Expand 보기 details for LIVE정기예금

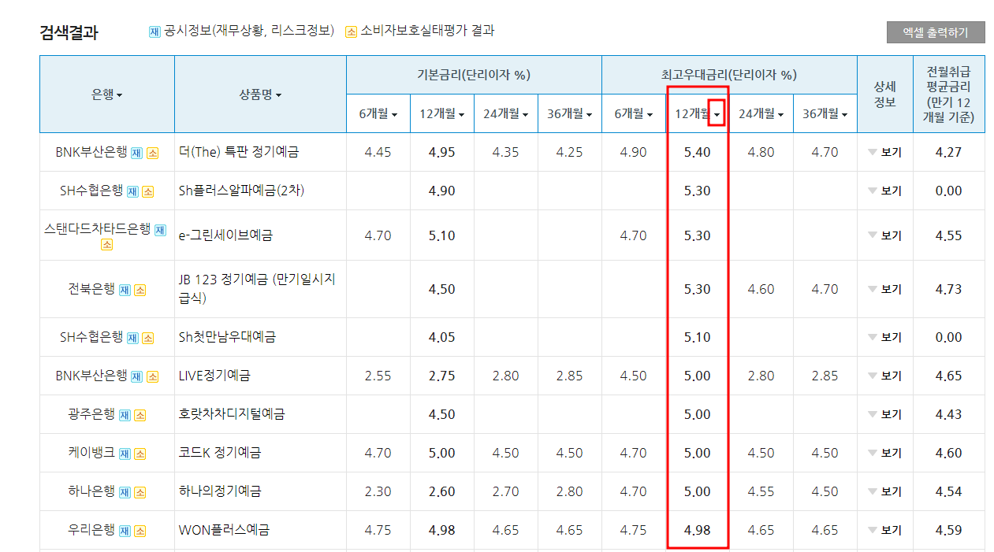click(x=884, y=376)
